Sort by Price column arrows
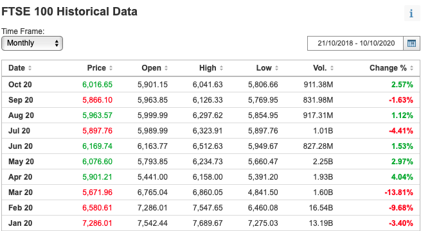This screenshot has height=231, width=421. pyautogui.click(x=111, y=68)
